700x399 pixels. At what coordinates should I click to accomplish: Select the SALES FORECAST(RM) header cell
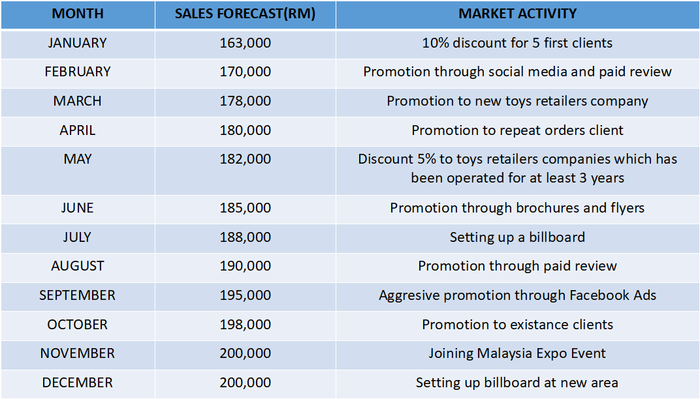245,14
